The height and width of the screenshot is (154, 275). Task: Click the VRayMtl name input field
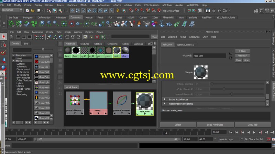209,56
